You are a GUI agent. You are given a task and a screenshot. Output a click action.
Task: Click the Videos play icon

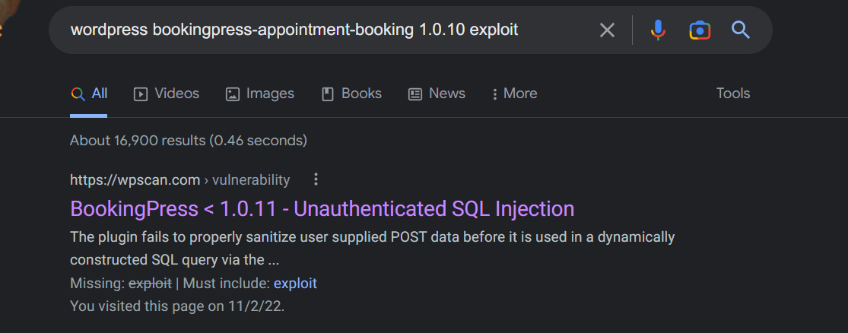pos(141,94)
